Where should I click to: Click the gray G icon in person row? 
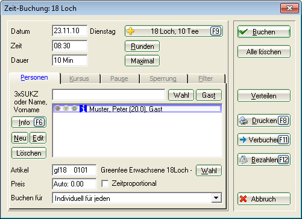click(x=75, y=109)
